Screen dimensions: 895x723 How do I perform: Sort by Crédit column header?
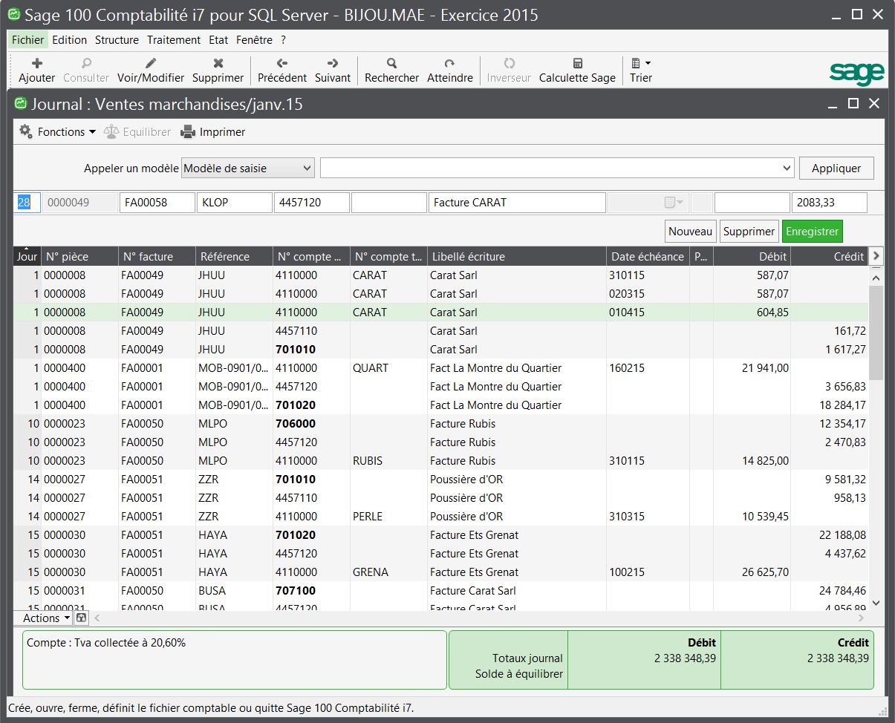(x=830, y=256)
